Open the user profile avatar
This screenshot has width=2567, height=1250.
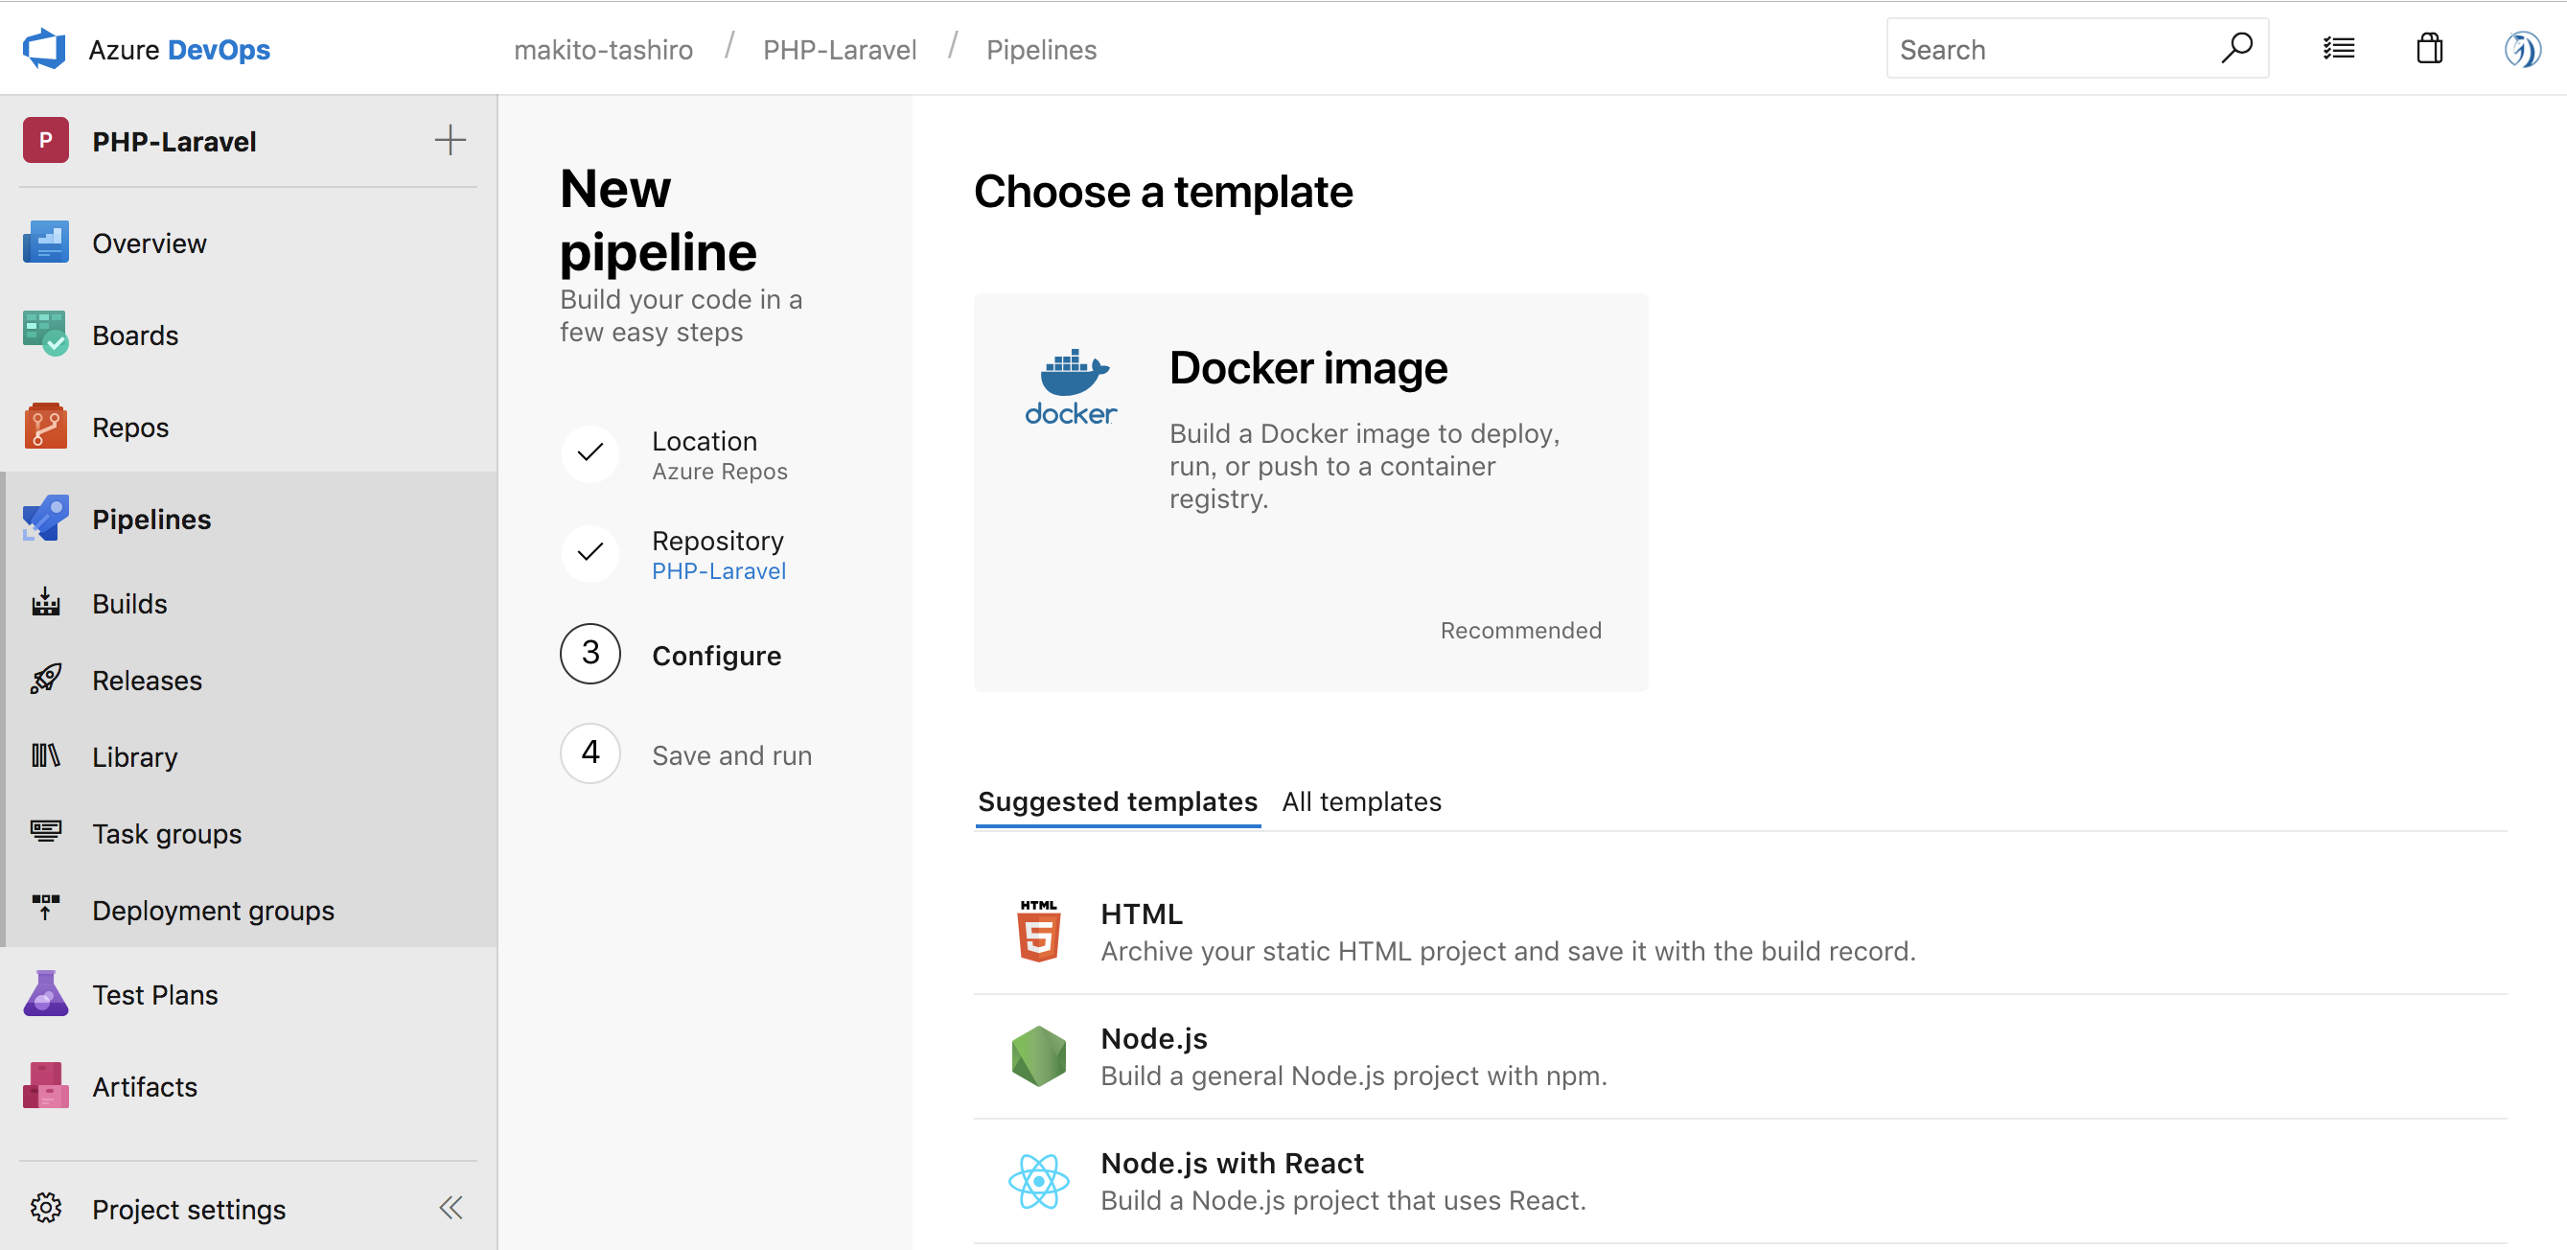click(x=2522, y=49)
